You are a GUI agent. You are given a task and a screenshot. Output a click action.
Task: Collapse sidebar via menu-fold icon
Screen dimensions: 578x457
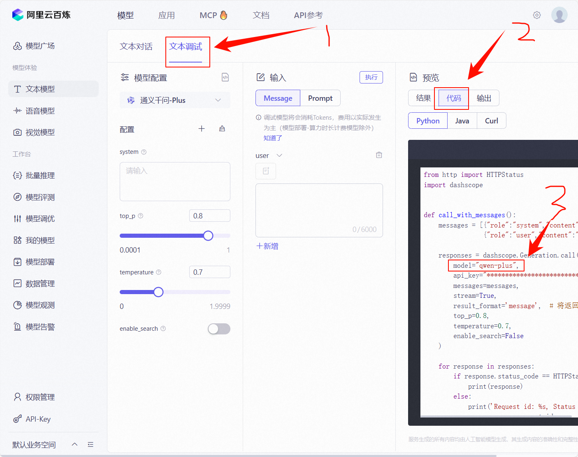[x=91, y=444]
